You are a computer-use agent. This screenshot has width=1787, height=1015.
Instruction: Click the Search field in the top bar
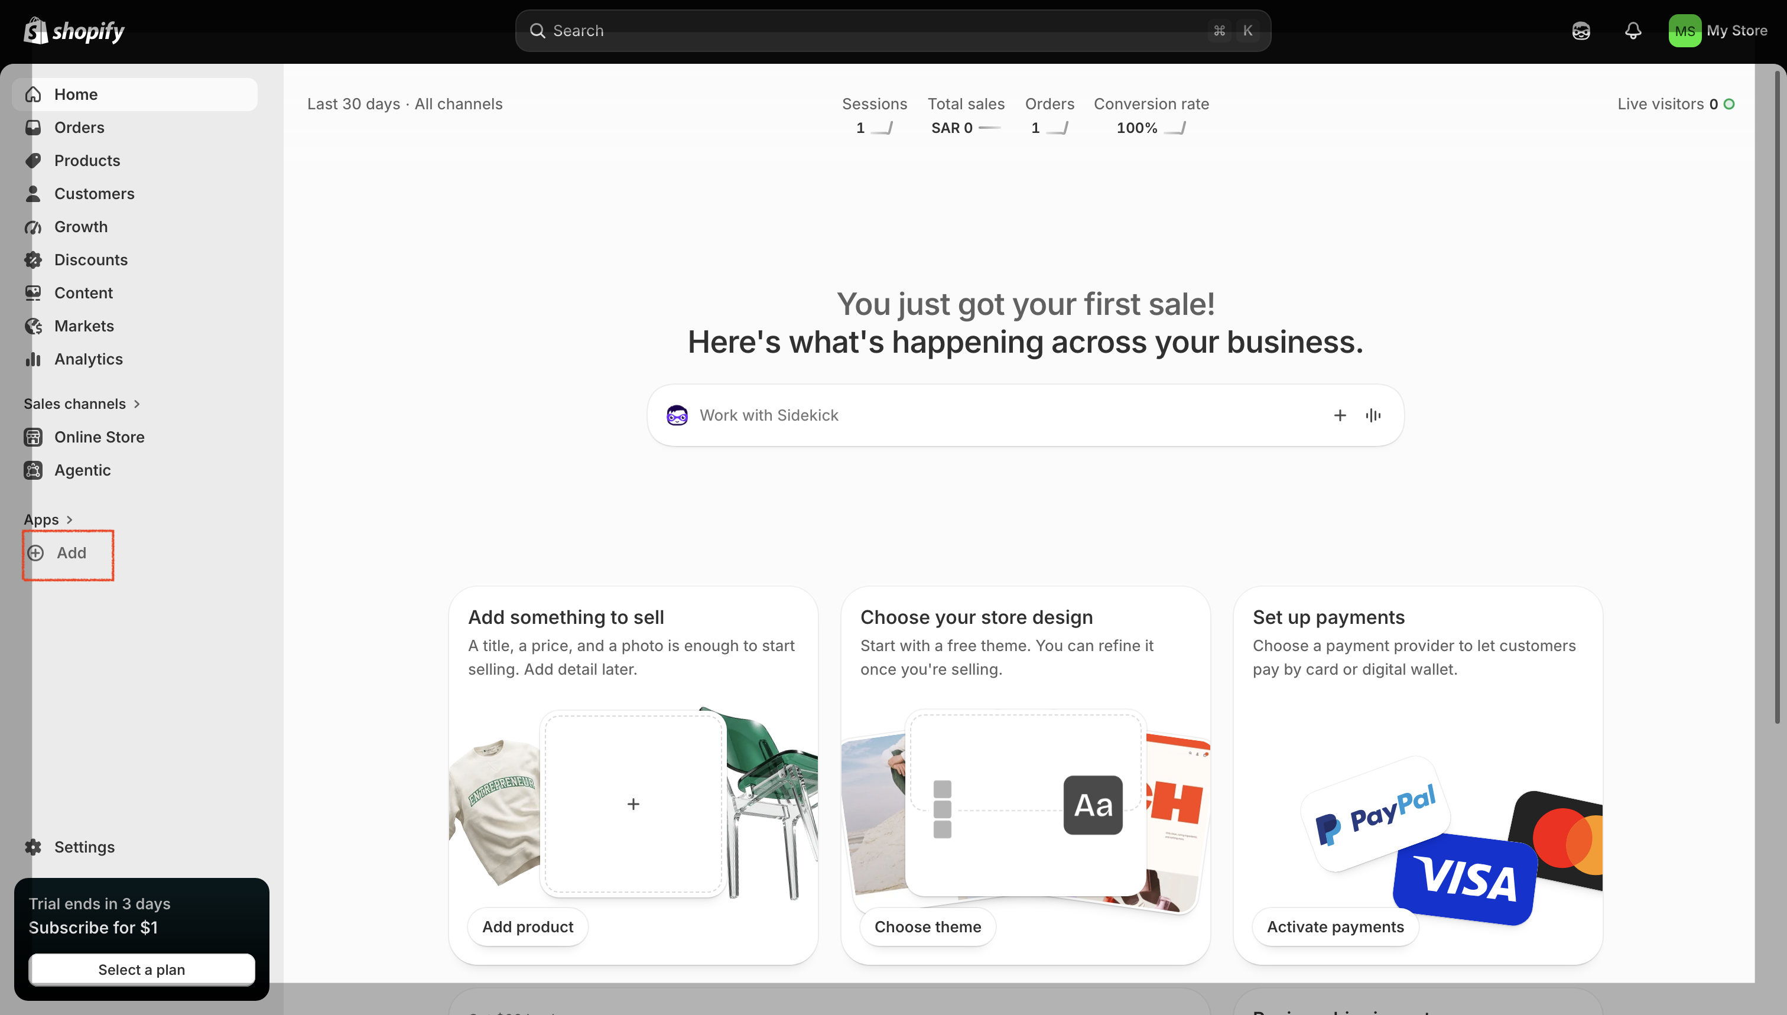tap(892, 31)
